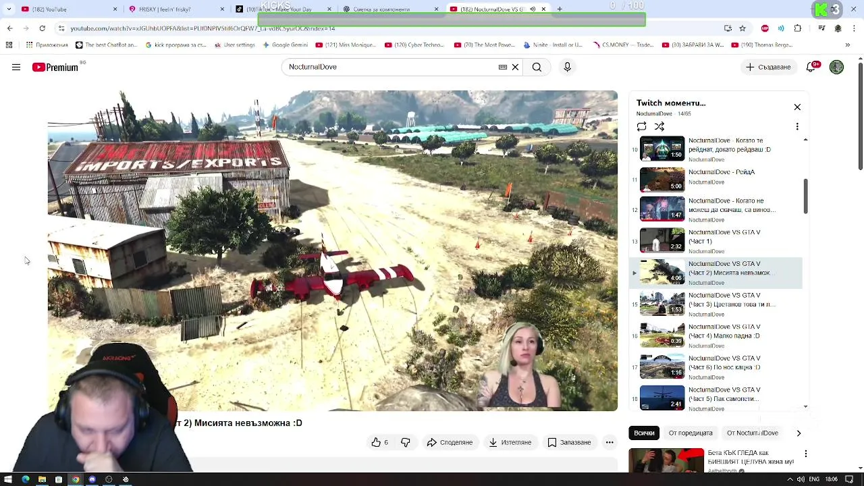This screenshot has height=486, width=864.
Task: Play playlist video NocturnalDove - РейдА
Action: [715, 180]
